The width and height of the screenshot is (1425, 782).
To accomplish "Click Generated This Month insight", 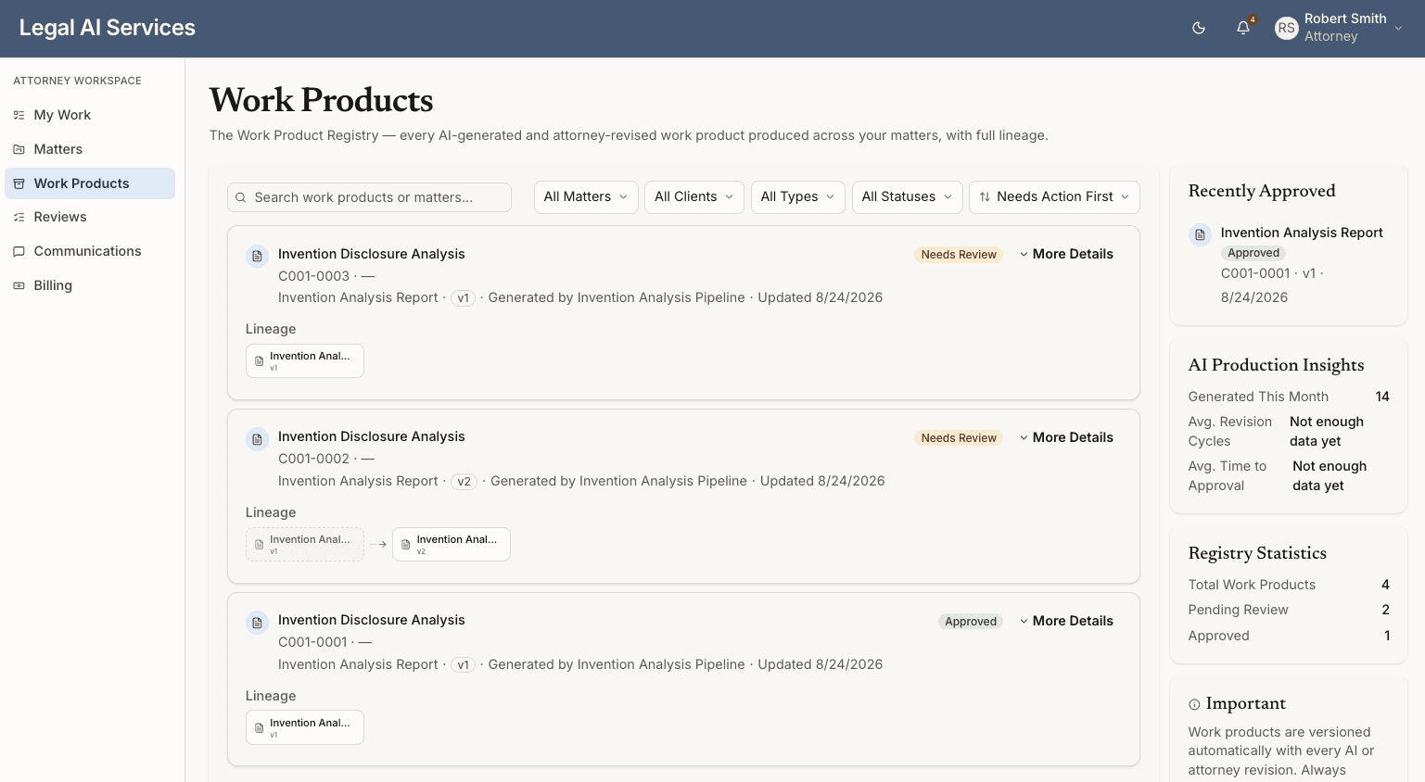I will [1289, 397].
